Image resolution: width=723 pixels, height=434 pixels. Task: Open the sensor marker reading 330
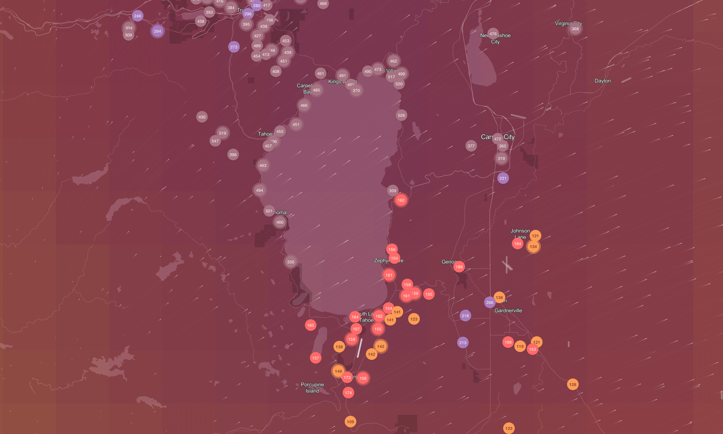click(x=291, y=262)
